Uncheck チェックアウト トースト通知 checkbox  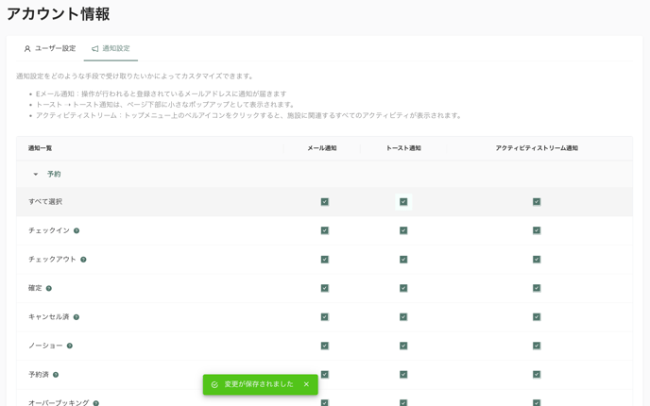coord(403,260)
